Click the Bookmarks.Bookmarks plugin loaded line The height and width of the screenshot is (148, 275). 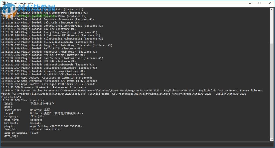coord(48,19)
